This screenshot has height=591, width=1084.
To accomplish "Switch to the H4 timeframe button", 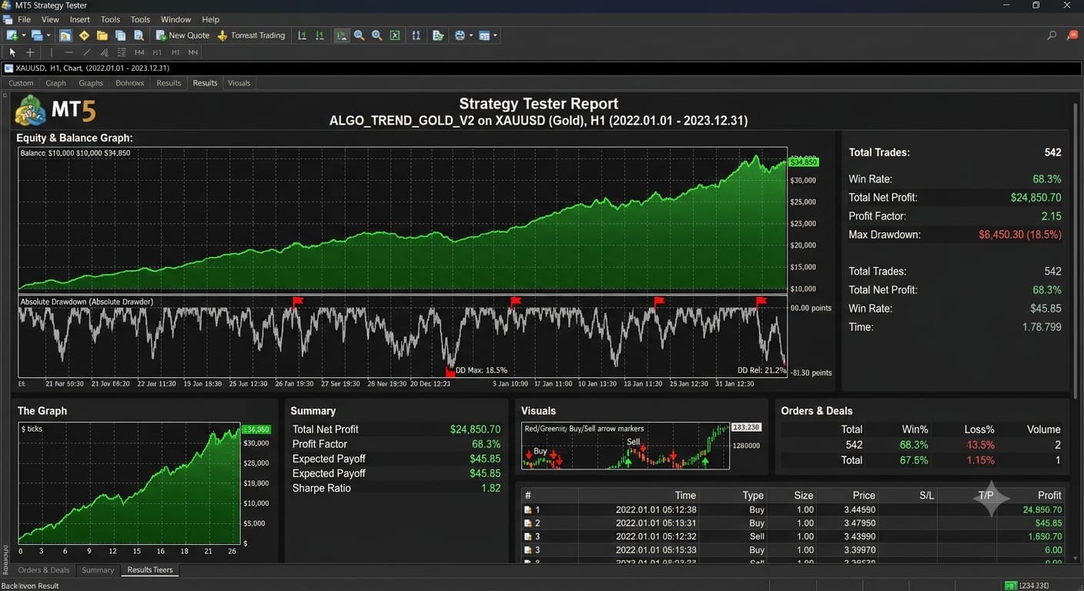I will coord(139,52).
